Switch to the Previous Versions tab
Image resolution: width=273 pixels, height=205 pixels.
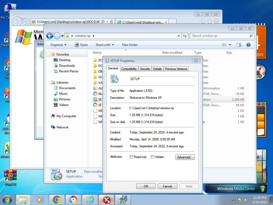176,69
